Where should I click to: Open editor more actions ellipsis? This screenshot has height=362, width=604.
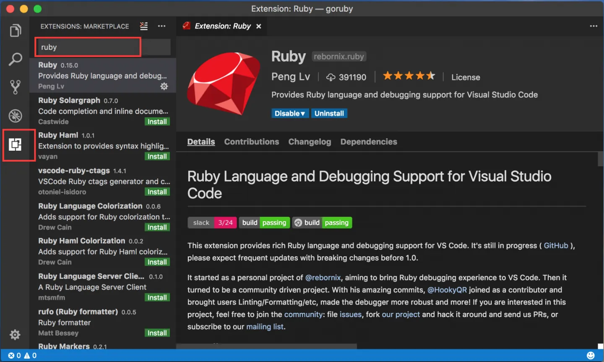pos(594,26)
